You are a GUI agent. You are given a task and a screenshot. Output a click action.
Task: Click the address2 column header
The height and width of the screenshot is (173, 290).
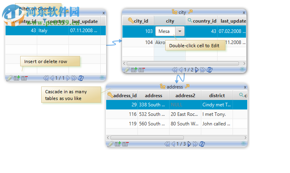click(185, 95)
